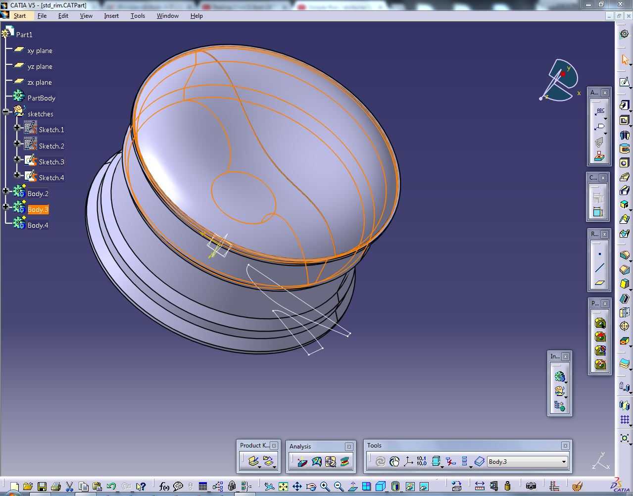Close the Analysis toolbar panel
This screenshot has height=496, width=633.
pos(349,446)
